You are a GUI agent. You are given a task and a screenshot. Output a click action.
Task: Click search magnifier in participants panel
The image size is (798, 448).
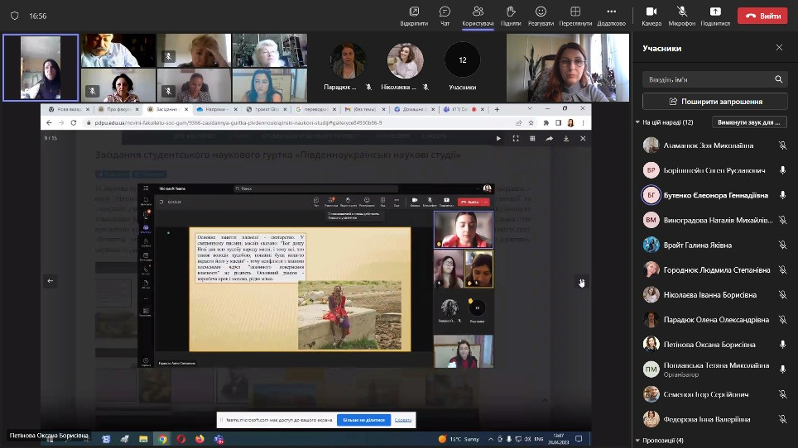click(x=778, y=79)
